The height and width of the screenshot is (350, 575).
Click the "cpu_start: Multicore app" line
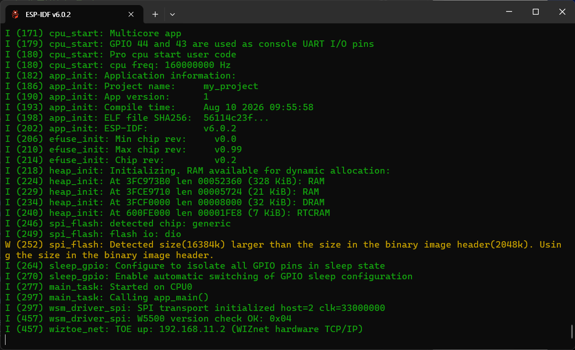click(x=93, y=34)
